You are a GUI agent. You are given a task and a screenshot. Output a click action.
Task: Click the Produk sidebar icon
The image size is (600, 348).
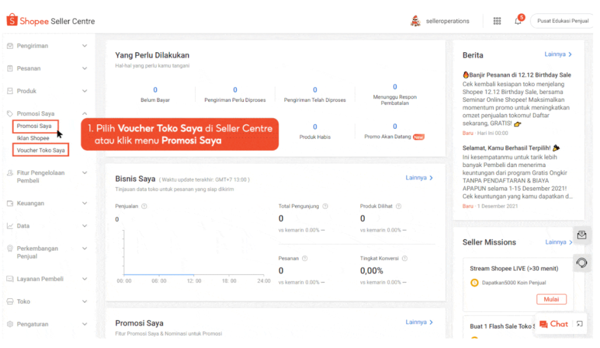click(x=10, y=91)
